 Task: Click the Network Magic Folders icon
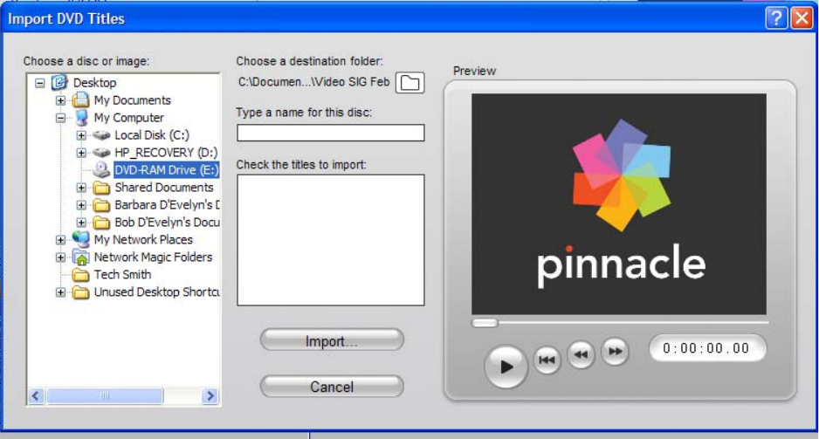click(x=81, y=257)
